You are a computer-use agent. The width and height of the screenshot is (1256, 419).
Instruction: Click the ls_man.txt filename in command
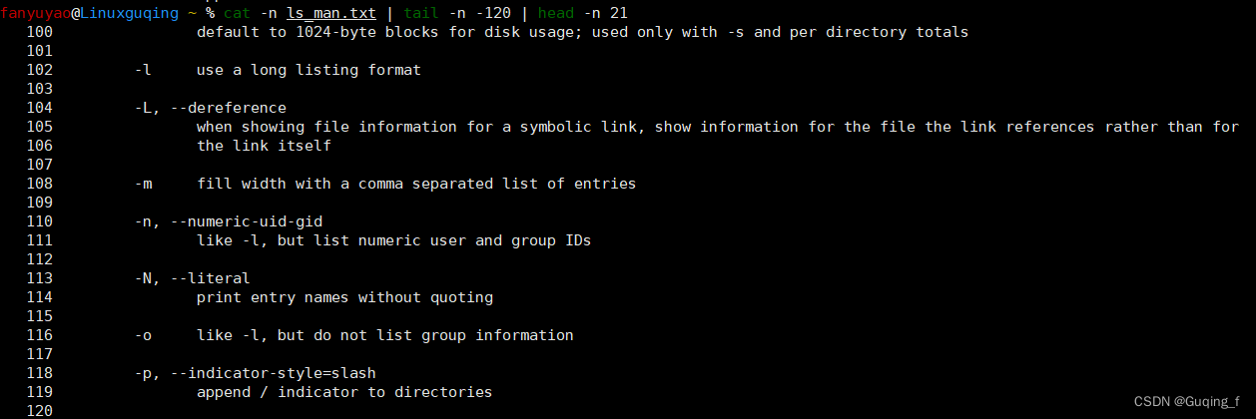pyautogui.click(x=331, y=13)
